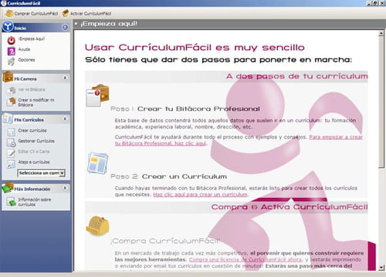Collapse the Mi Carrera panel
Viewport: 386px width, 277px height.
[x=65, y=78]
